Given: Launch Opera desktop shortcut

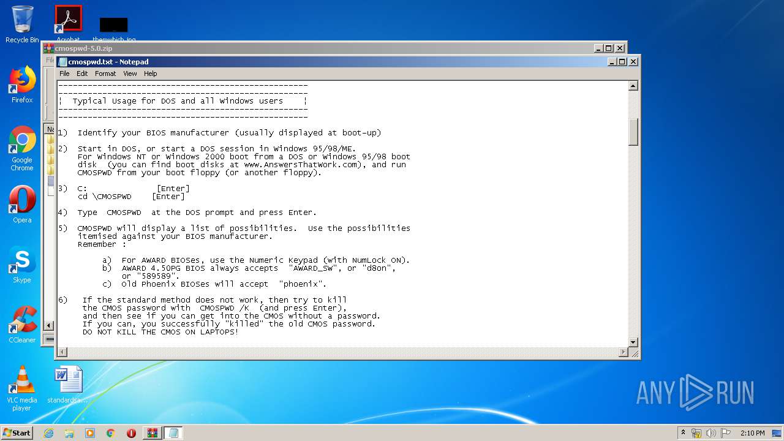Looking at the screenshot, I should [22, 205].
